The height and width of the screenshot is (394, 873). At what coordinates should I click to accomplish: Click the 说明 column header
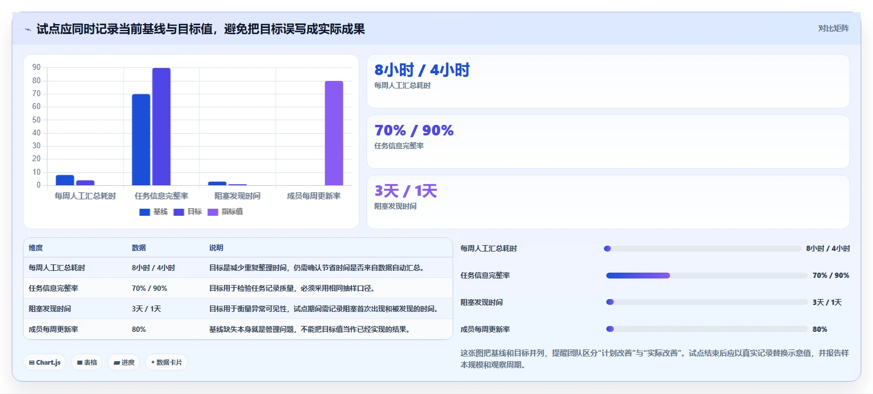[x=216, y=248]
